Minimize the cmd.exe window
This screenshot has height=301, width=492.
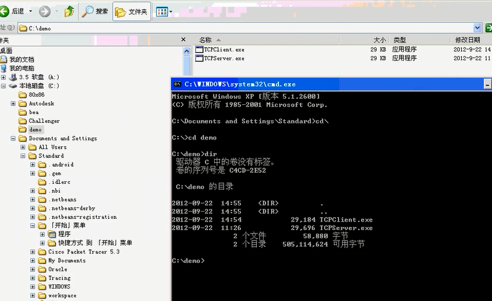pyautogui.click(x=487, y=84)
